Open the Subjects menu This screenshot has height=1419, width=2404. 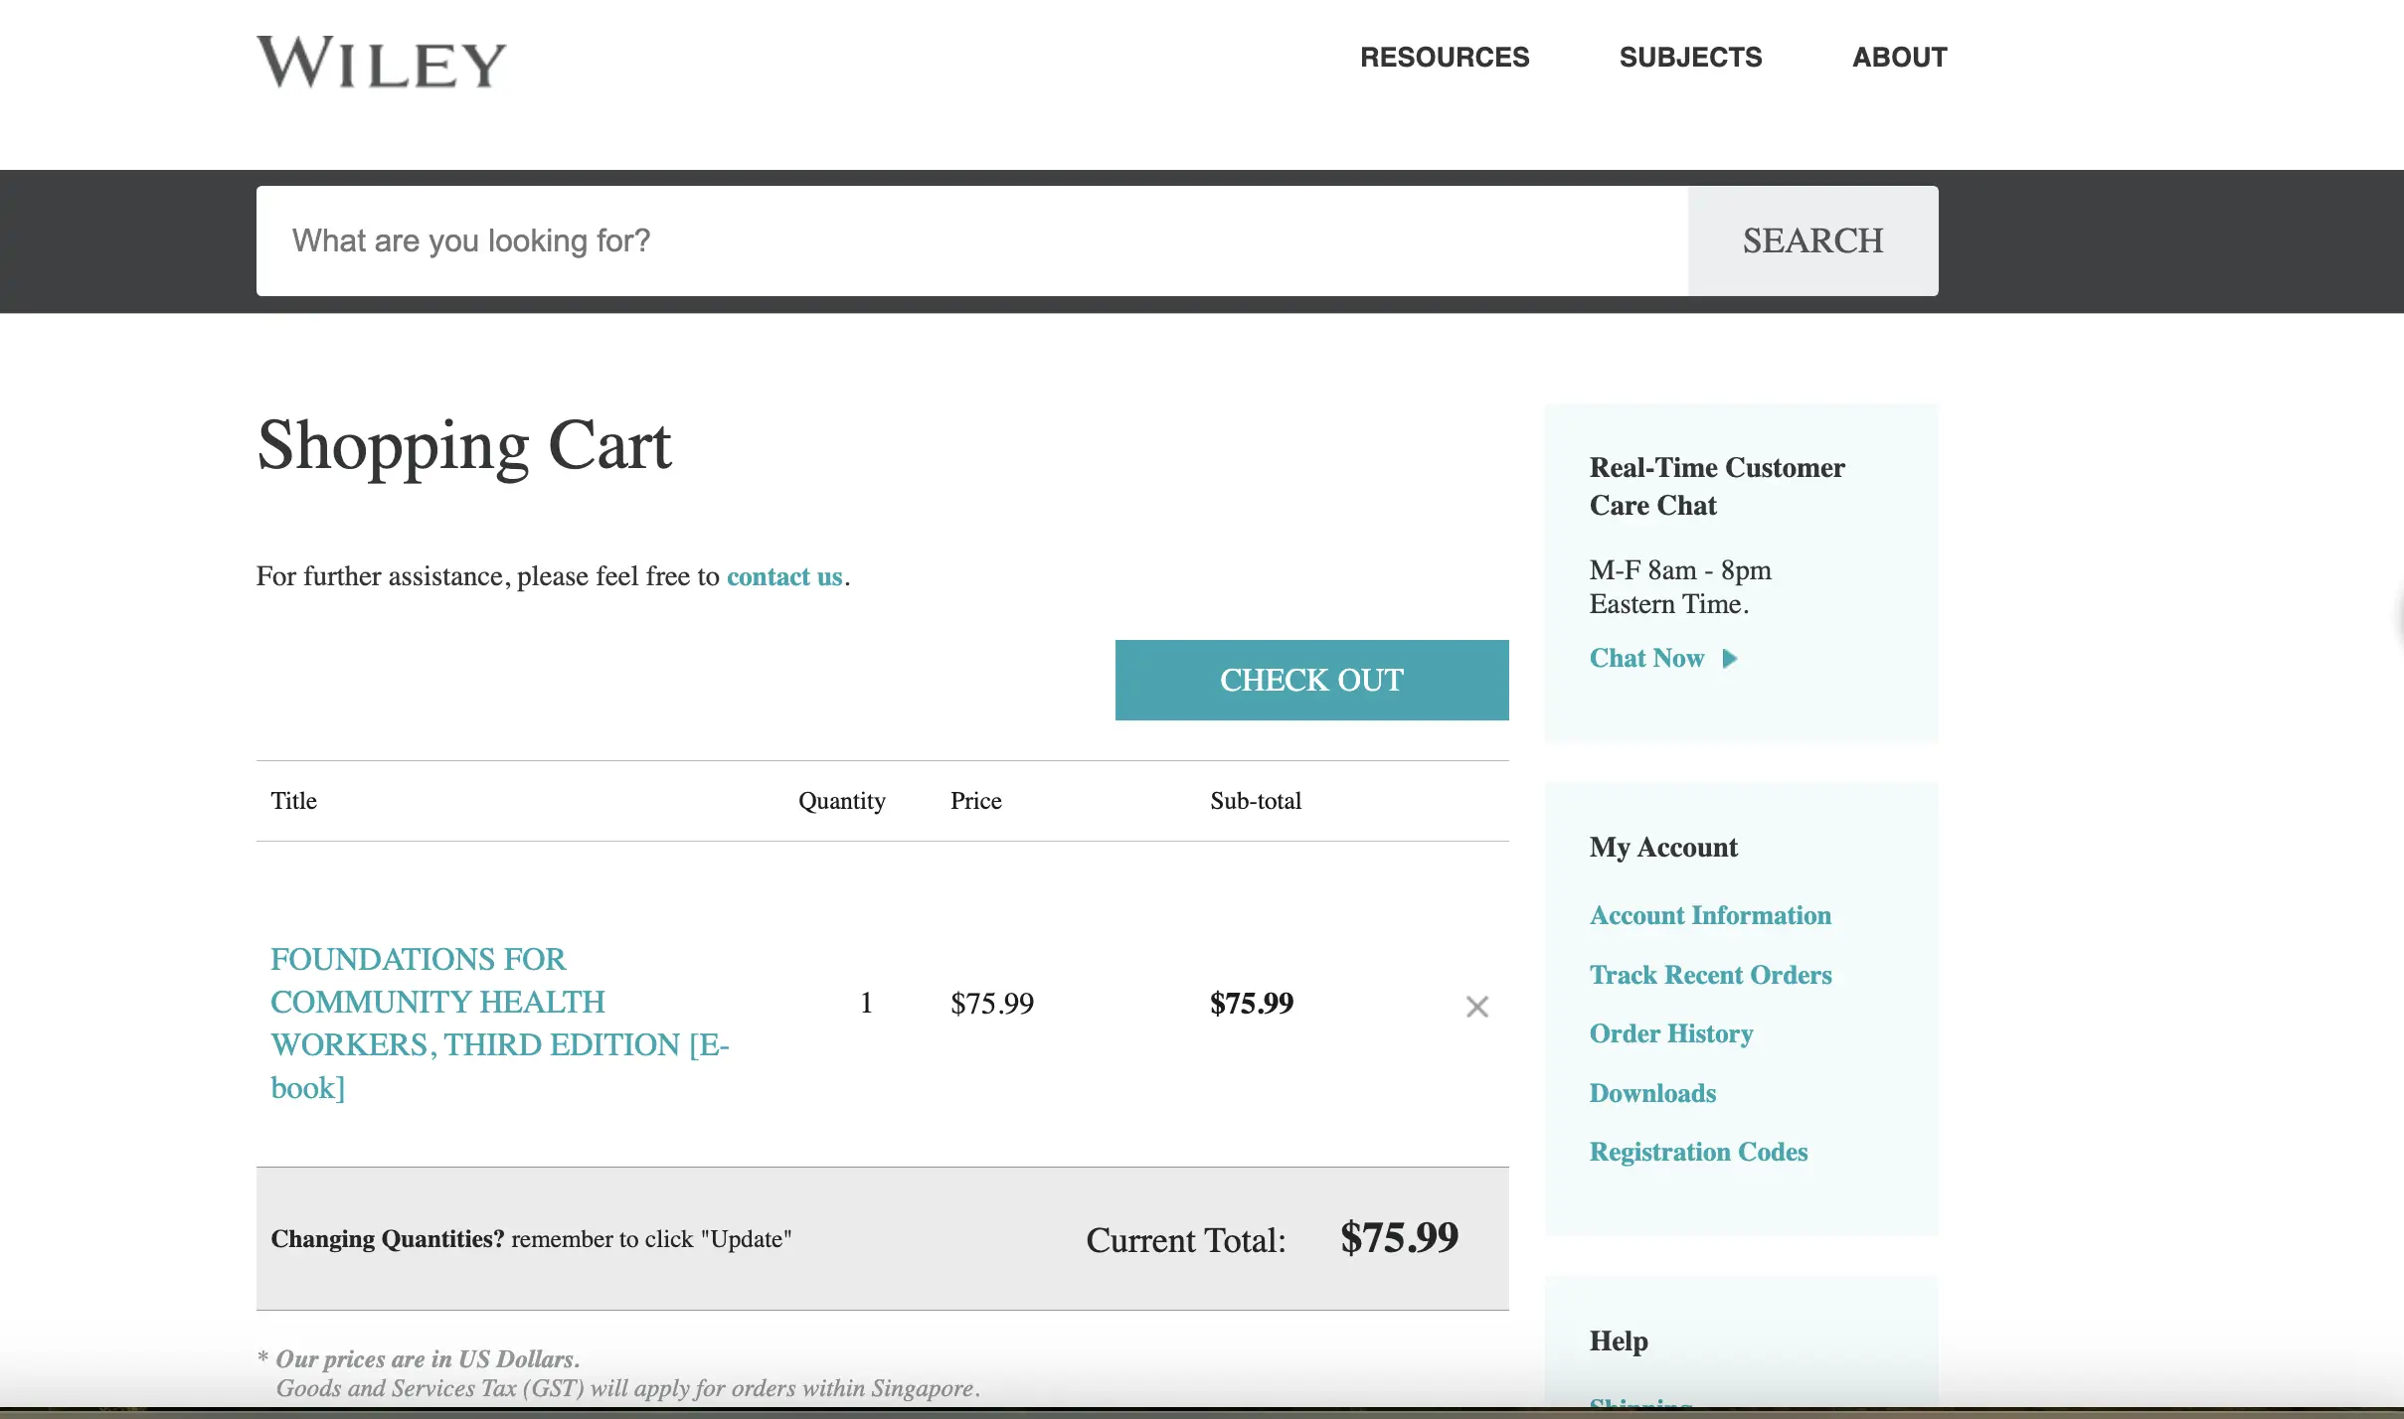[x=1690, y=58]
